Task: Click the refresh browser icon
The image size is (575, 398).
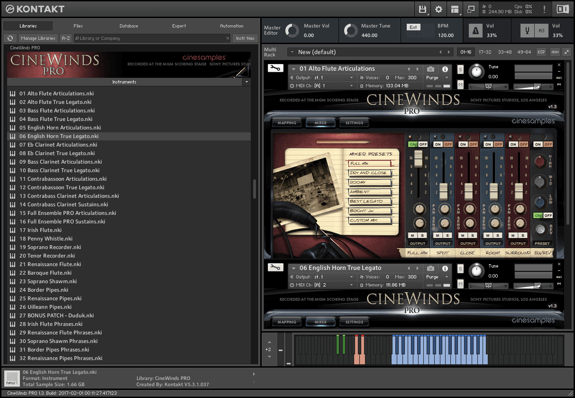Action: click(x=10, y=38)
